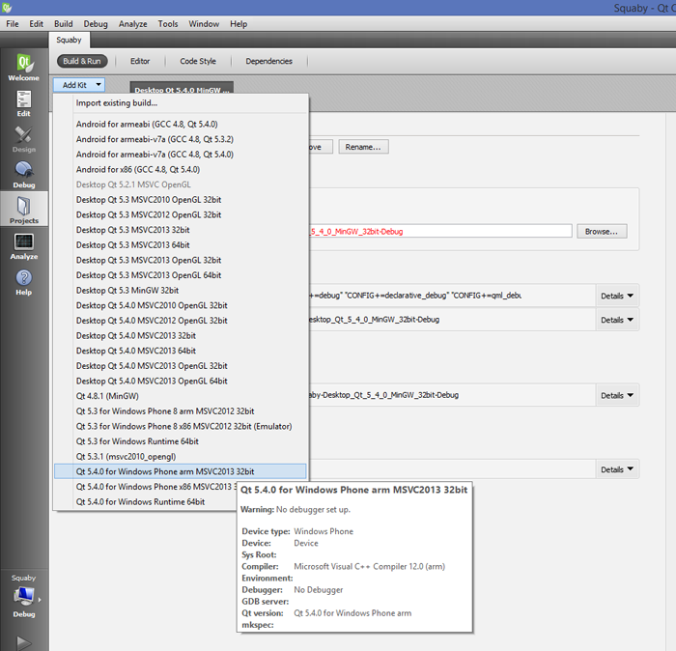Open the Projects mode
676x651 pixels.
24,210
